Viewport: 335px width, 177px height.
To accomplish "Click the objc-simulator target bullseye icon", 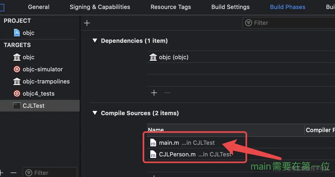I will 17,69.
